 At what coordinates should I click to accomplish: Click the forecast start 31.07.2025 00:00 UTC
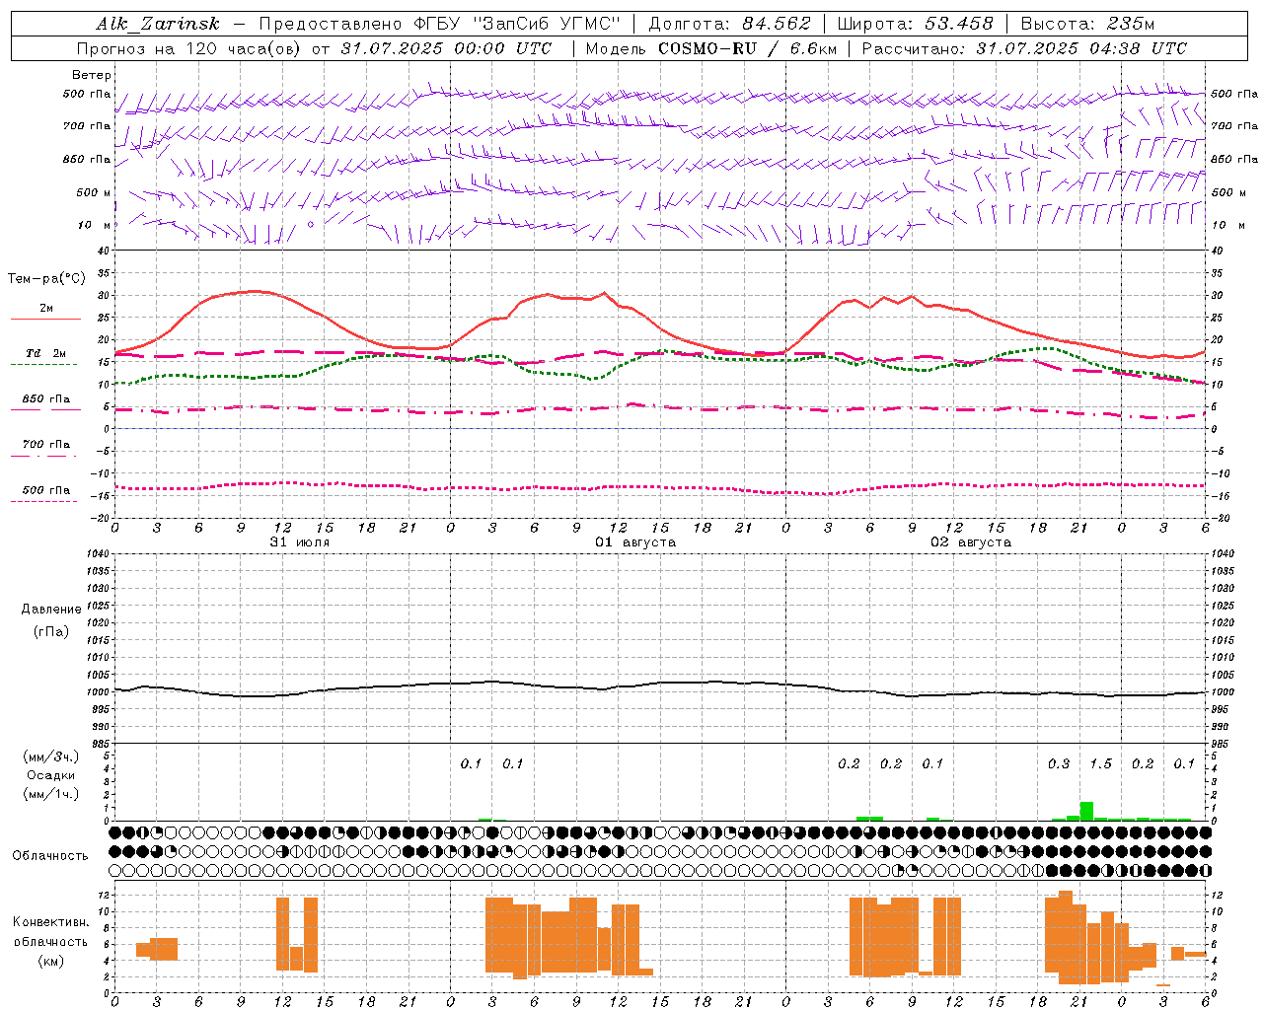coord(445,48)
